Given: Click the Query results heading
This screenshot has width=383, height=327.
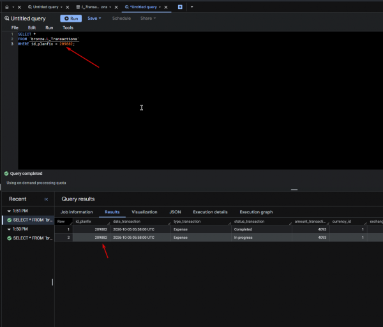Looking at the screenshot, I should tap(78, 199).
